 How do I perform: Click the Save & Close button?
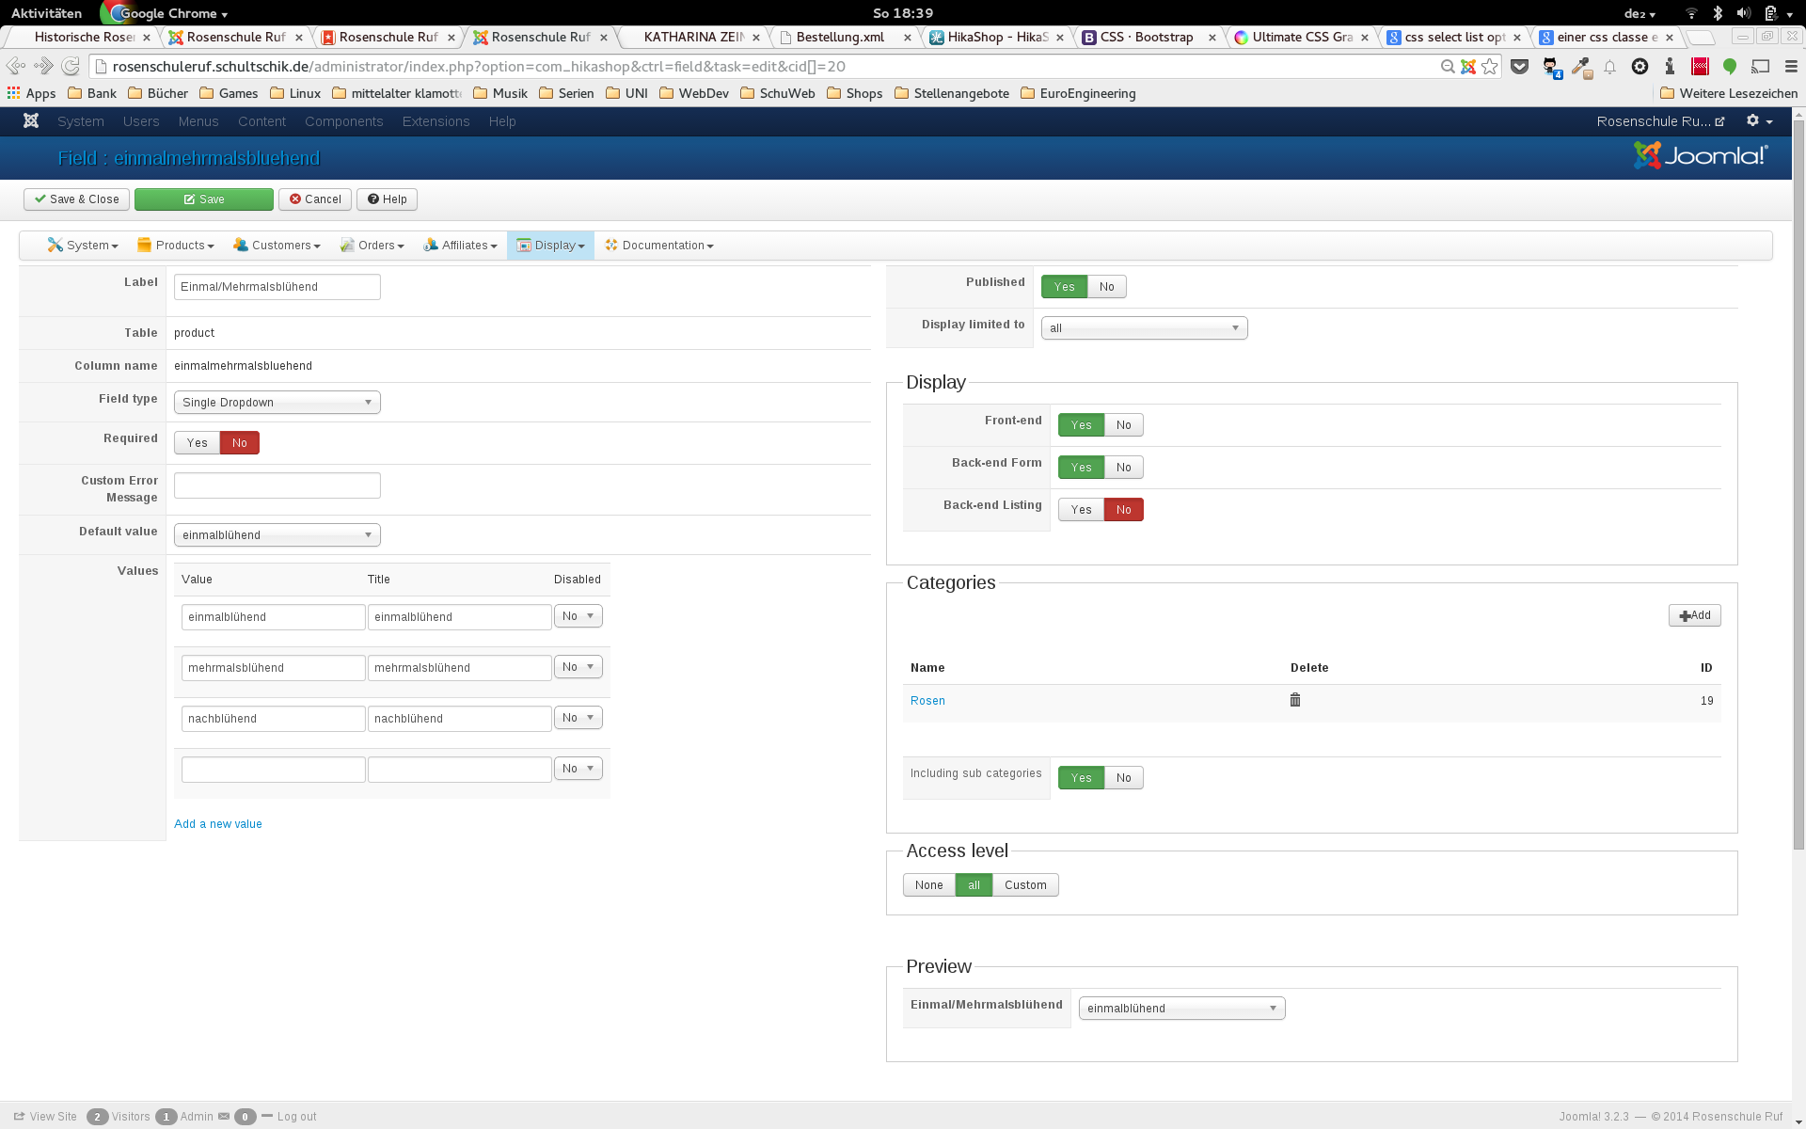(77, 199)
